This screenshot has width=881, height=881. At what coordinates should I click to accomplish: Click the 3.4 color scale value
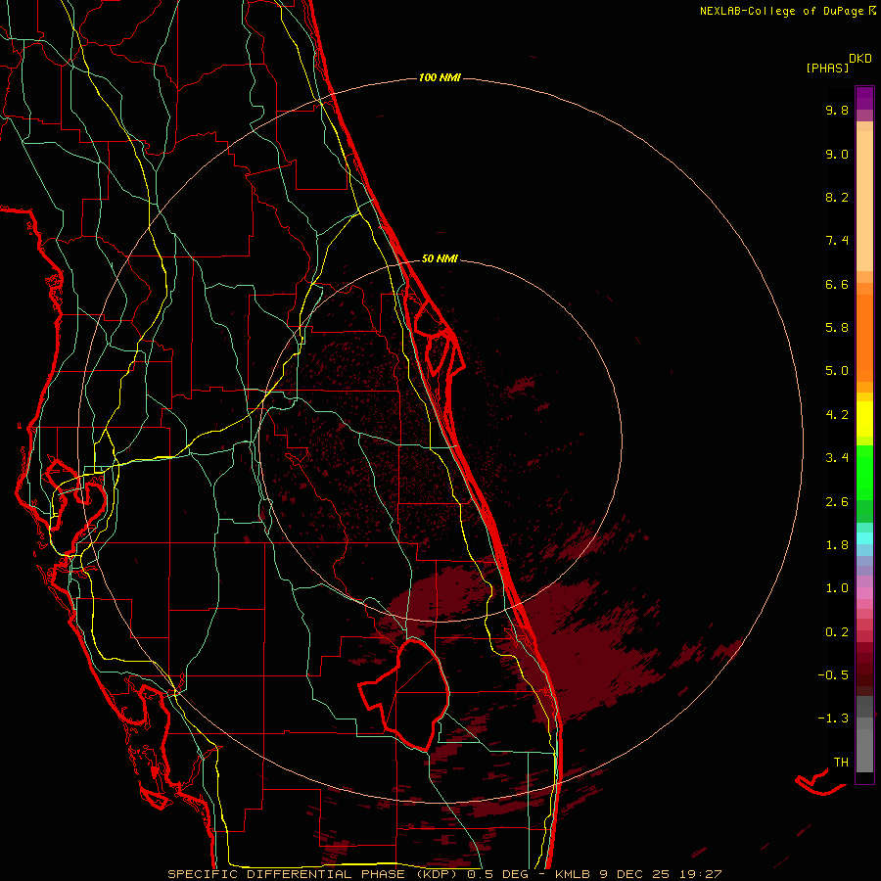[837, 458]
